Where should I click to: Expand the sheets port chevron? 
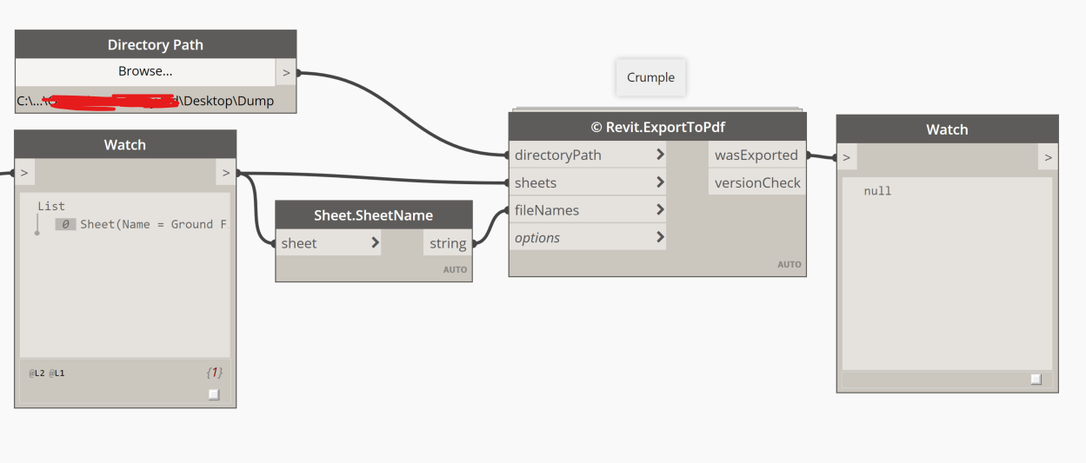[x=660, y=182]
